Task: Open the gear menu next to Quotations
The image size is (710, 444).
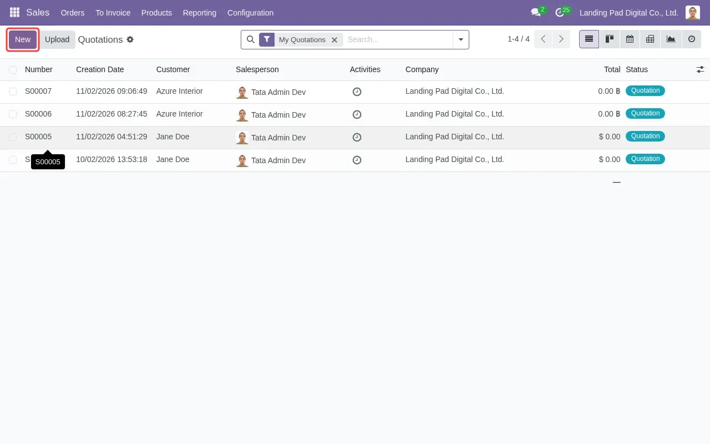Action: pyautogui.click(x=130, y=39)
